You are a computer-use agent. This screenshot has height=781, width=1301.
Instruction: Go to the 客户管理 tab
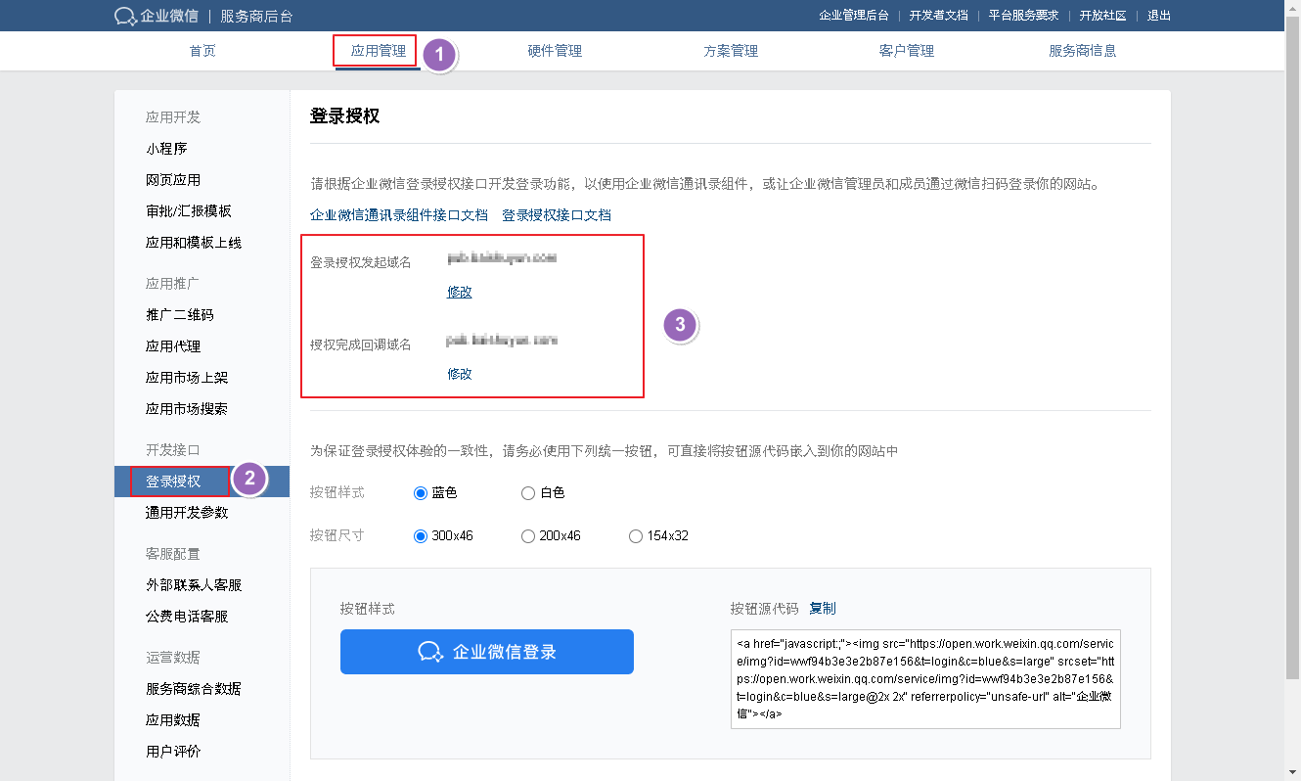pos(907,51)
